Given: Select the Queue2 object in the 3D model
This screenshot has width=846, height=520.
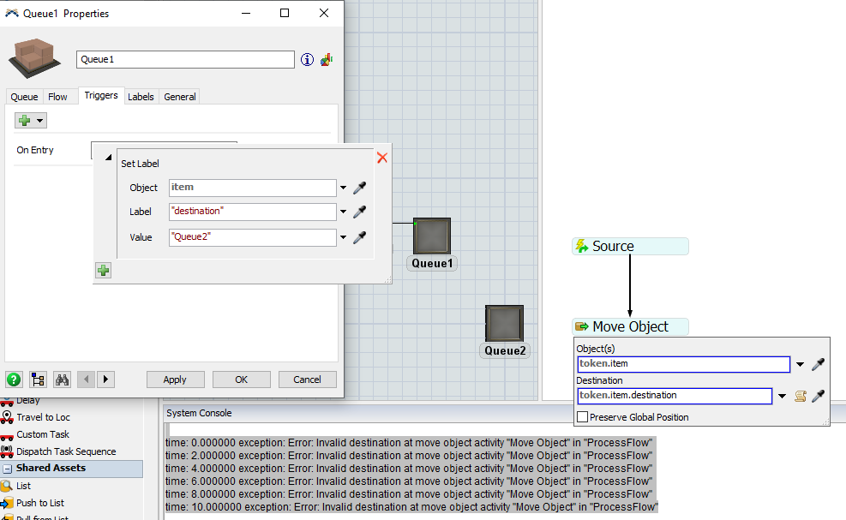Looking at the screenshot, I should [505, 324].
